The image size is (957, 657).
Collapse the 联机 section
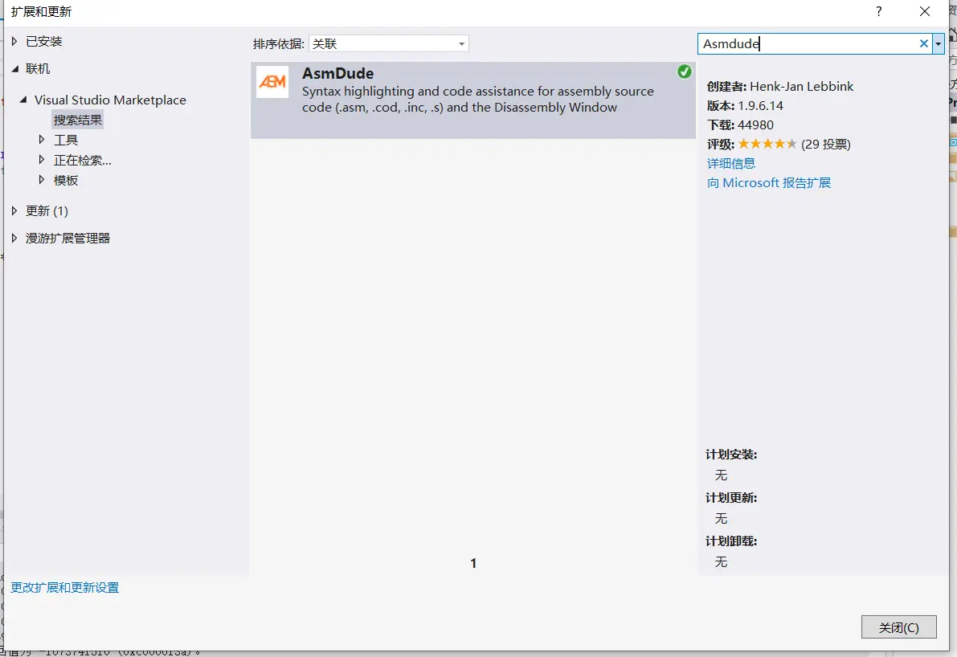click(14, 69)
